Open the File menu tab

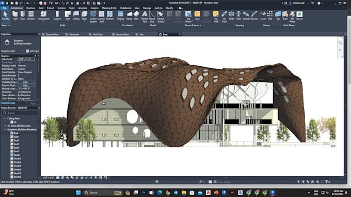point(5,8)
